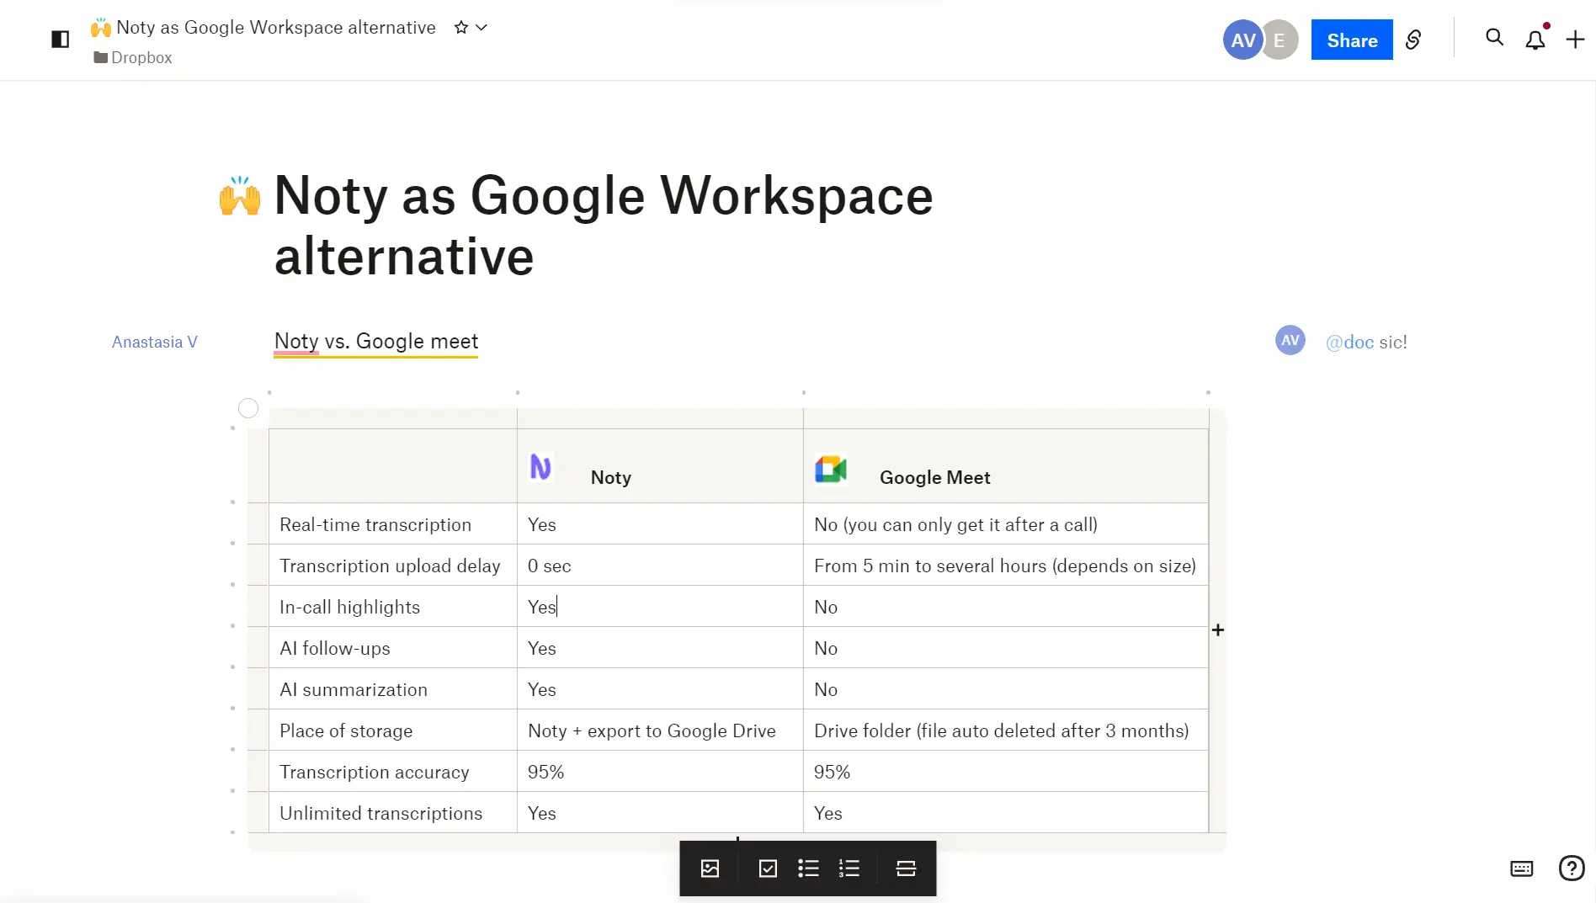1596x903 pixels.
Task: Click the Real-time transcription cell
Action: 392,524
